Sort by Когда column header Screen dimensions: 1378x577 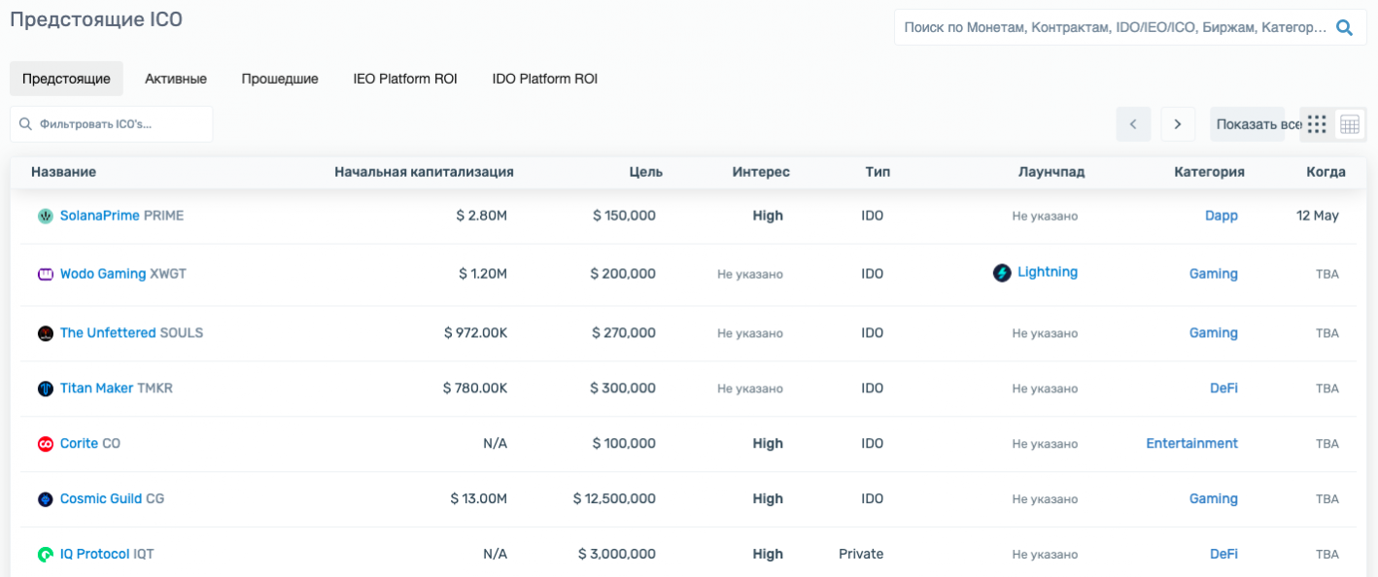(1326, 172)
